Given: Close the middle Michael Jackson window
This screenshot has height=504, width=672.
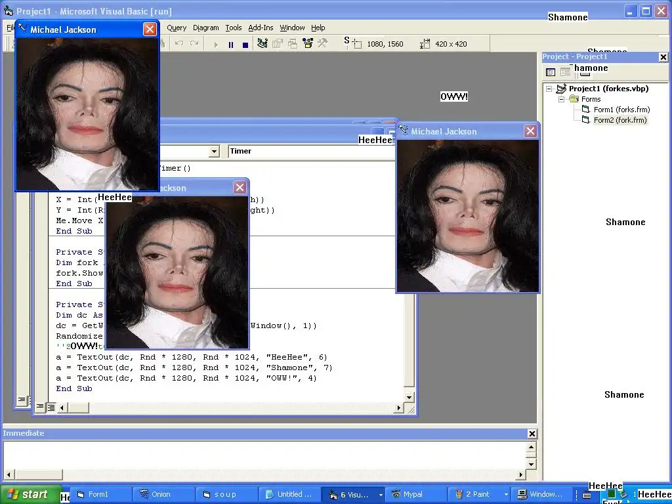Looking at the screenshot, I should (x=240, y=187).
